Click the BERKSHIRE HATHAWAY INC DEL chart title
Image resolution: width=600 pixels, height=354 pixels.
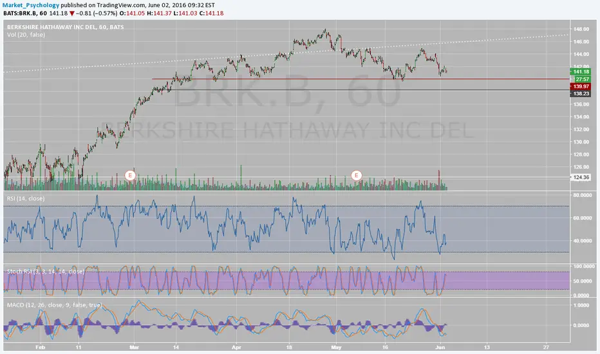(x=66, y=27)
